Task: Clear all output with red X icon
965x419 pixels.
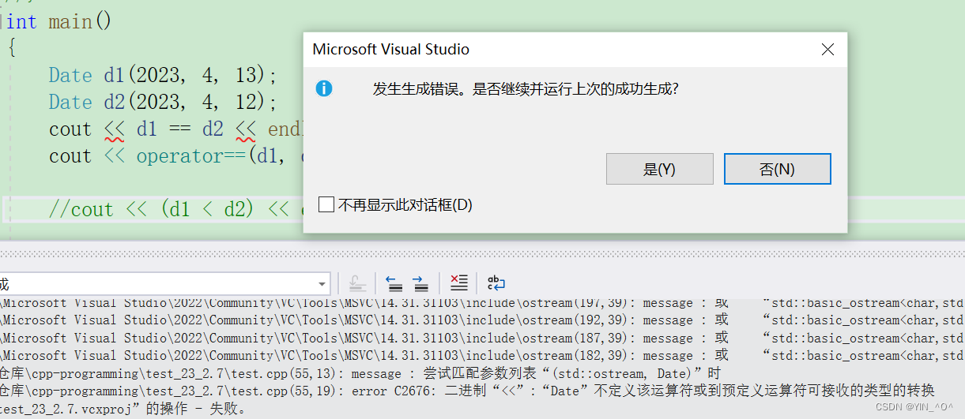Action: (458, 283)
